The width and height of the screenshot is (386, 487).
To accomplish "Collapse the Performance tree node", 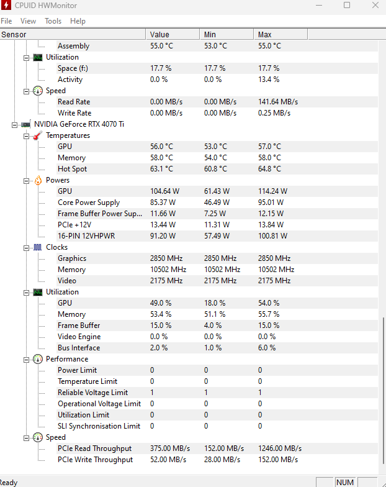I will [x=27, y=359].
